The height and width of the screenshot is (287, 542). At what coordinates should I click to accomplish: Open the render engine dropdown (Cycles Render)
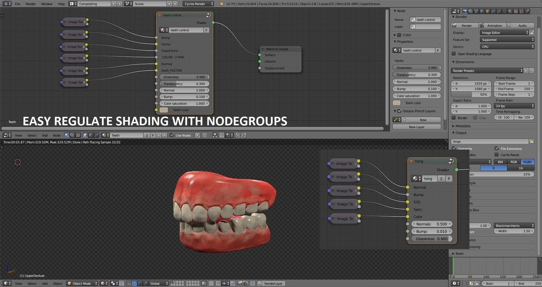[x=198, y=4]
